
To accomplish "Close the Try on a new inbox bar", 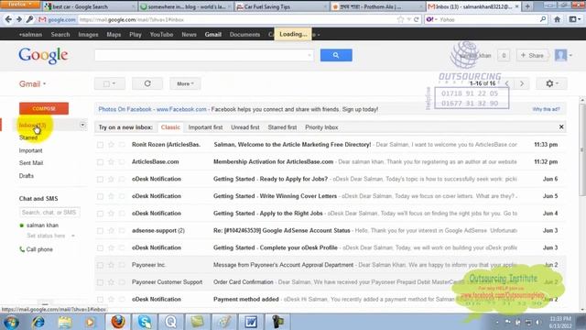I will click(x=561, y=127).
